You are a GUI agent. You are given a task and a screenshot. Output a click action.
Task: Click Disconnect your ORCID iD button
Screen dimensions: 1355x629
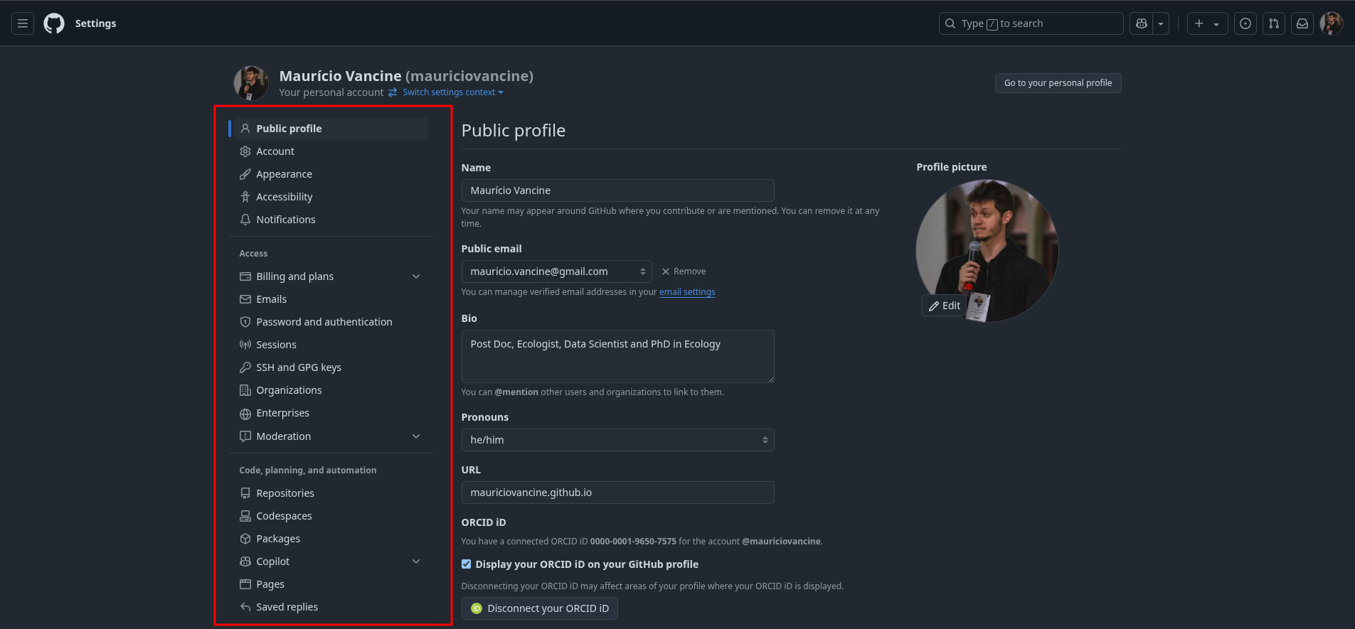539,608
